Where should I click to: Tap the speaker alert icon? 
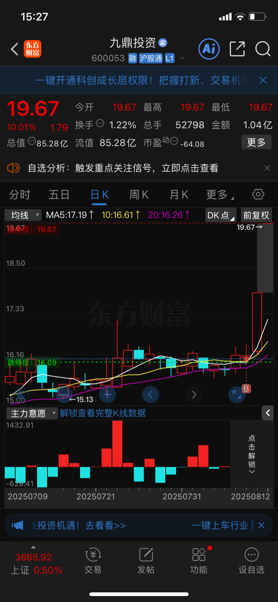tap(13, 168)
